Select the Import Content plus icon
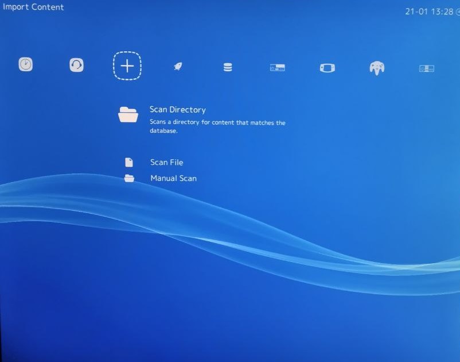 (x=127, y=66)
